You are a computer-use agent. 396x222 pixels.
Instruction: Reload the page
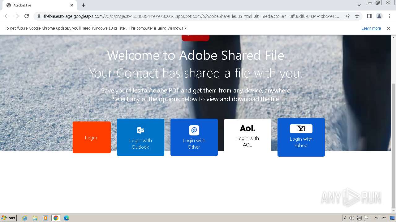tap(27, 16)
